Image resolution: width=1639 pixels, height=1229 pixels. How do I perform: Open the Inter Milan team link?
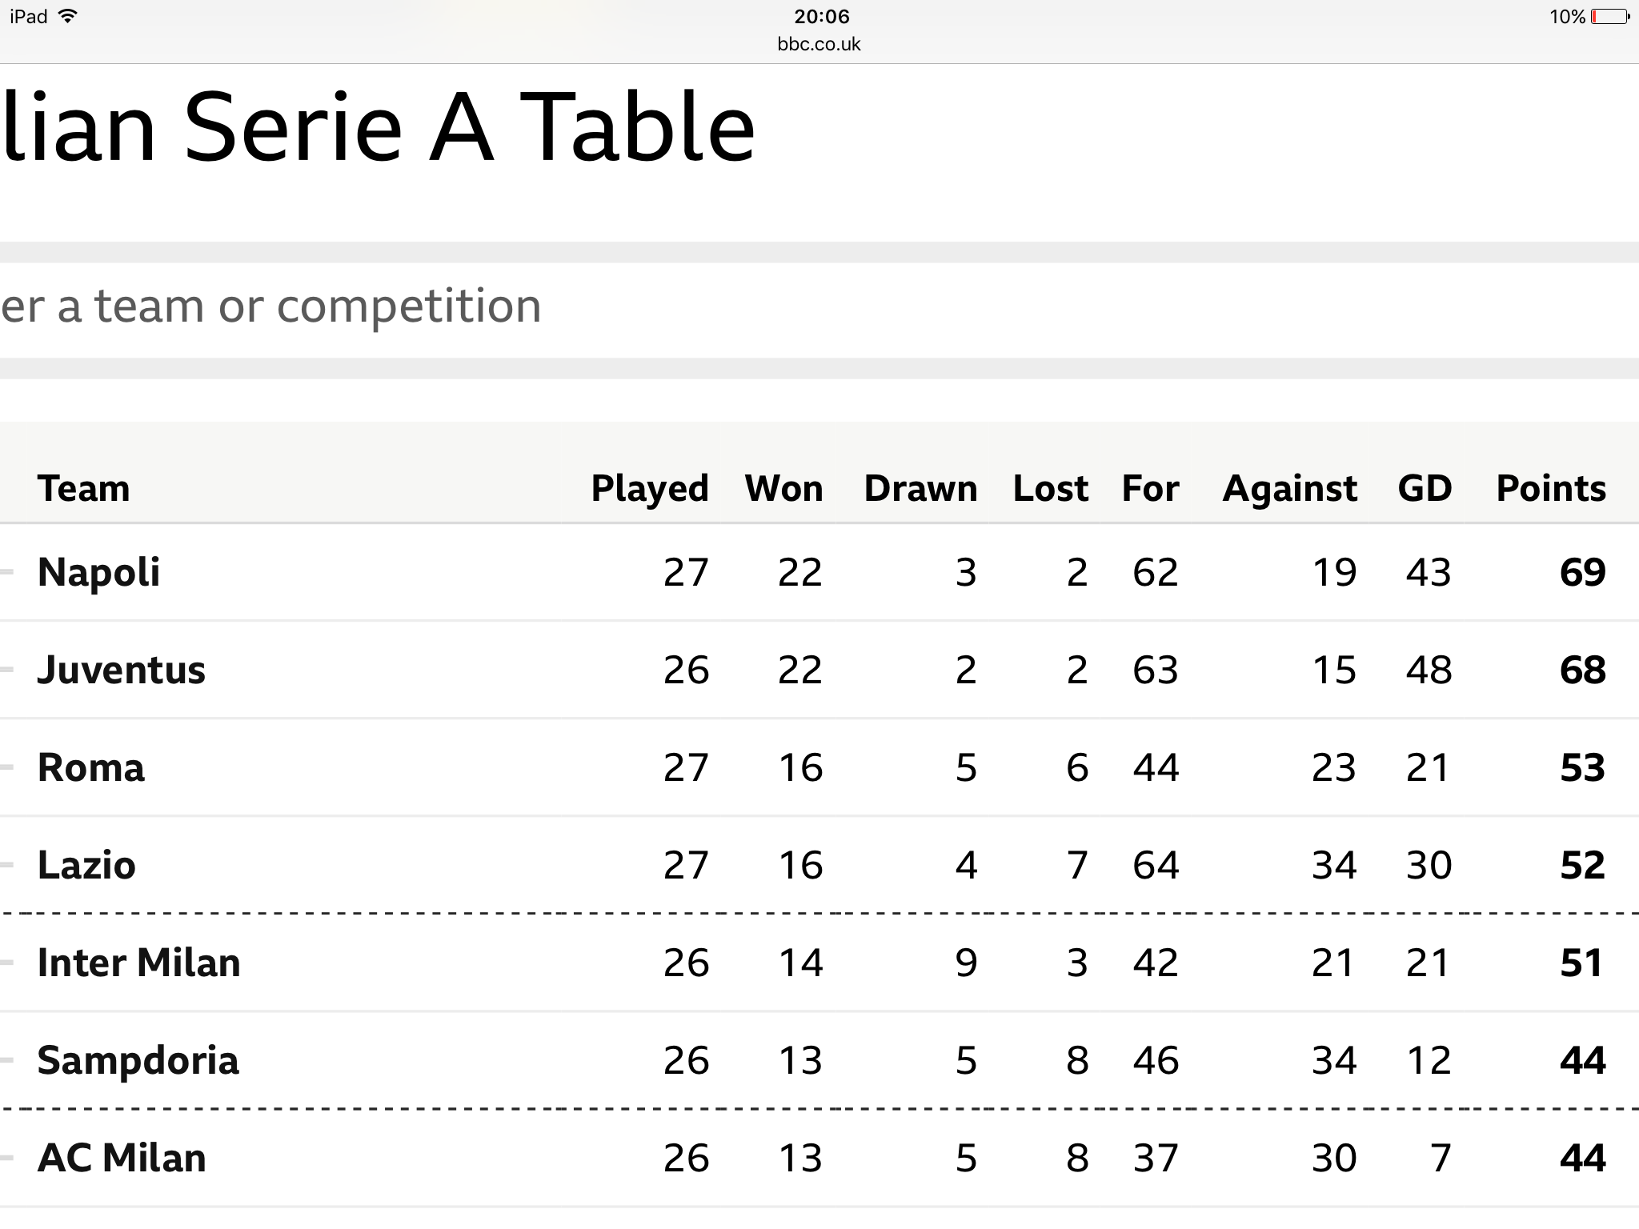coord(139,963)
